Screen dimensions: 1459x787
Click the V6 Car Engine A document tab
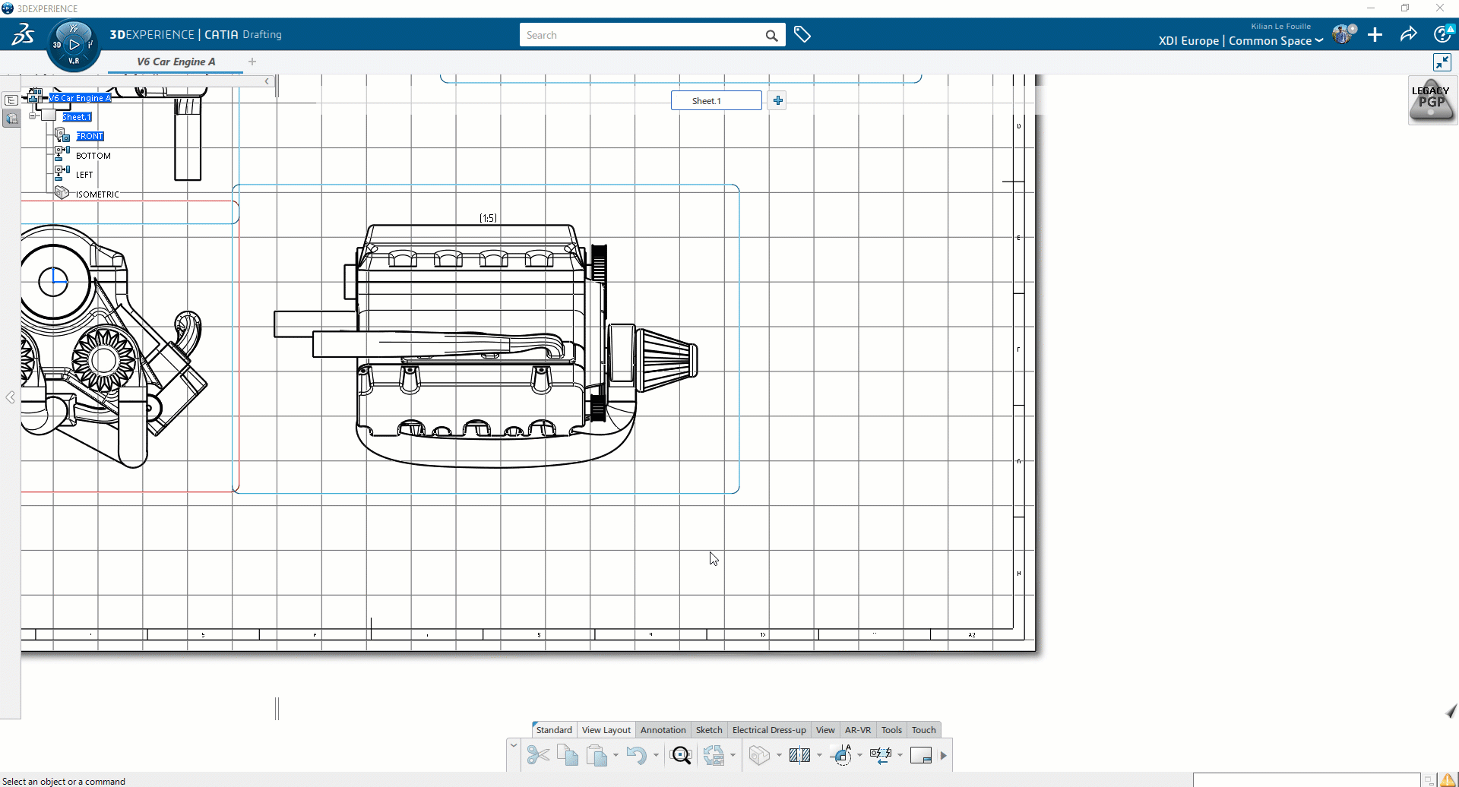click(174, 62)
